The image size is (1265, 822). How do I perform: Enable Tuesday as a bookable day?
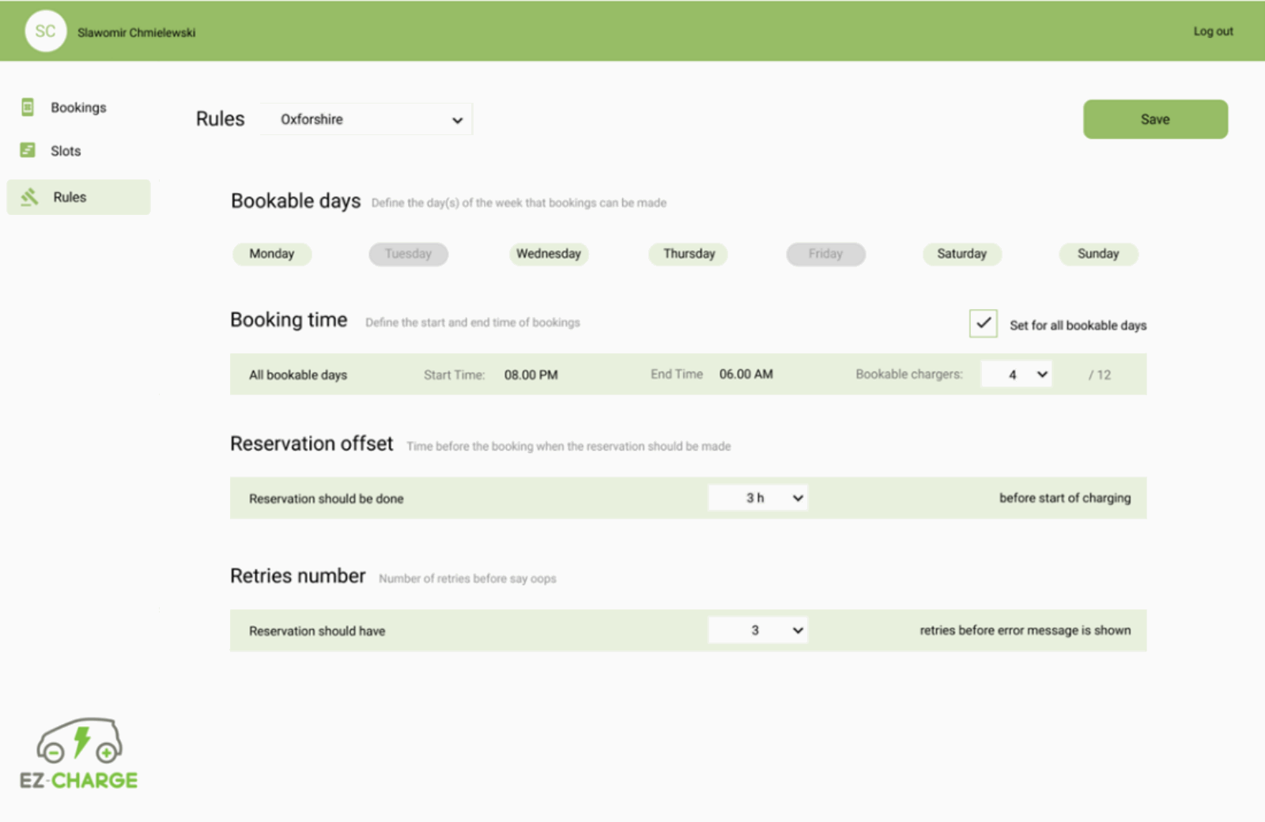point(408,254)
